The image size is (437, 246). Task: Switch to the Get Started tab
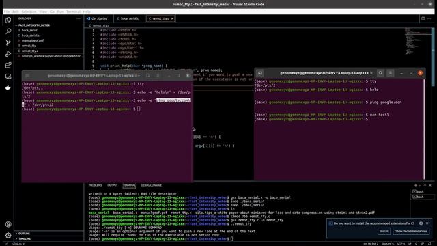(x=99, y=18)
